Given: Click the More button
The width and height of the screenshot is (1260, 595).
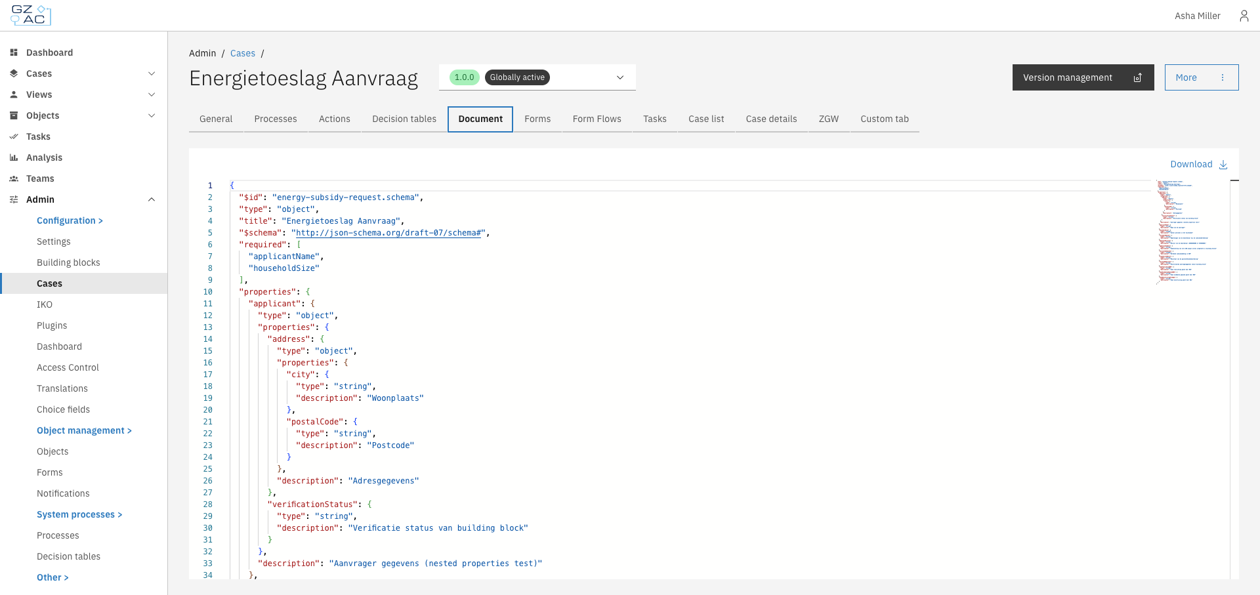Looking at the screenshot, I should 1202,77.
